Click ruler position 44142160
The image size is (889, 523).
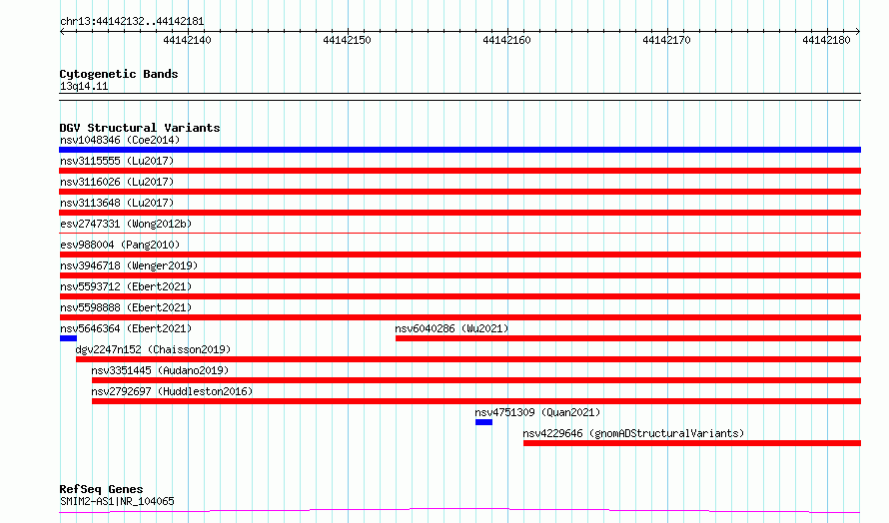point(506,40)
